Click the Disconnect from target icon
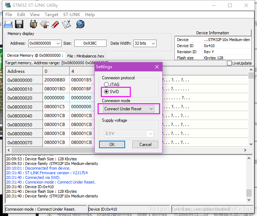The image size is (257, 216). [44, 24]
